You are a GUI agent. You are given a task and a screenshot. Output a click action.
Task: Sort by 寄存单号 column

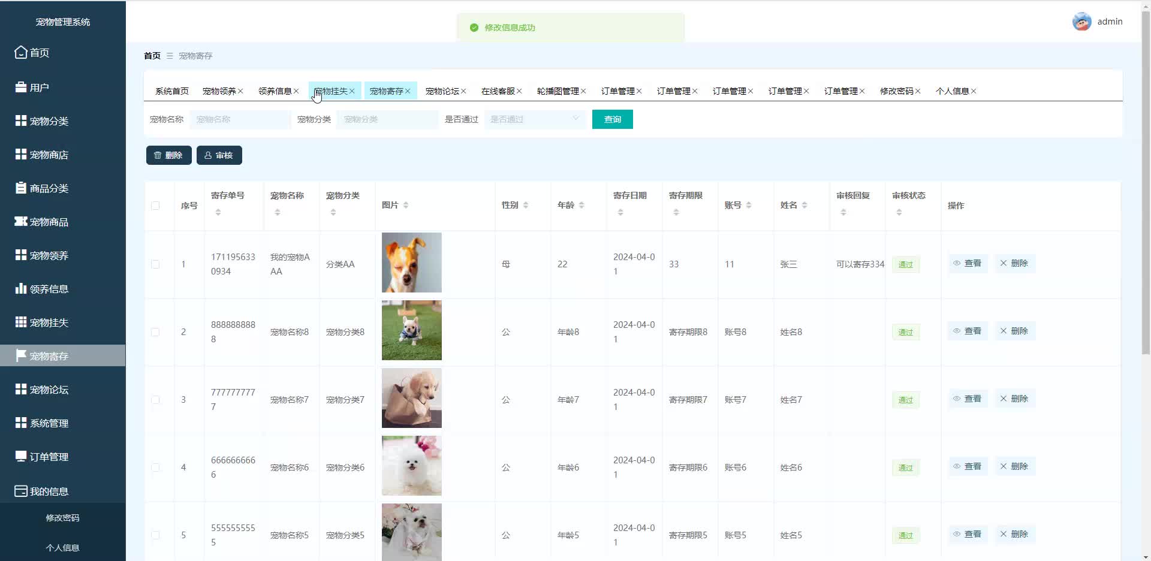point(218,212)
